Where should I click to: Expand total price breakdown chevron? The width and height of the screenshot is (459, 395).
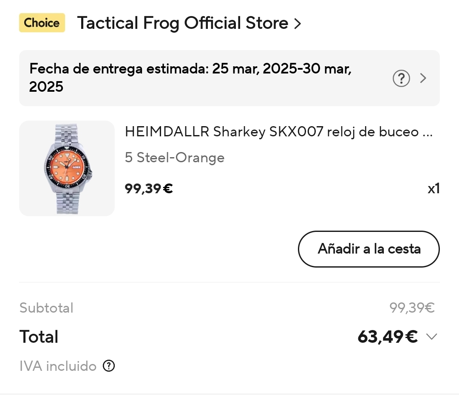(x=431, y=337)
